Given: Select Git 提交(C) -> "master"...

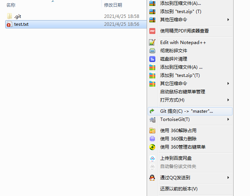Looking at the screenshot, I should tap(190, 111).
